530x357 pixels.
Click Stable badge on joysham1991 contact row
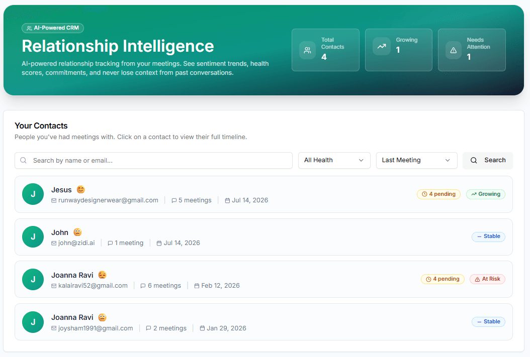488,322
